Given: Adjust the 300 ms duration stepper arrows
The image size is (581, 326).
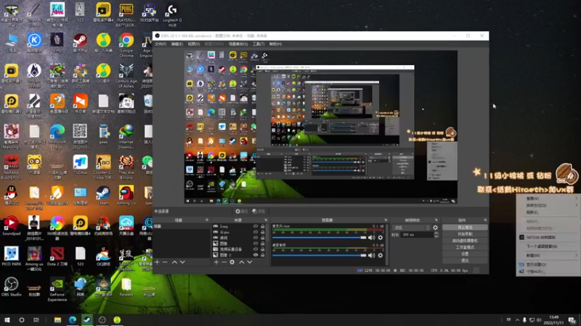Looking at the screenshot, I should point(436,235).
